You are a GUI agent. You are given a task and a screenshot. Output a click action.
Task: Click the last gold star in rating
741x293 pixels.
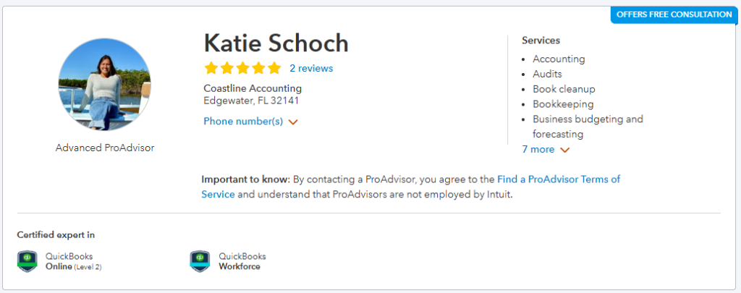click(274, 68)
